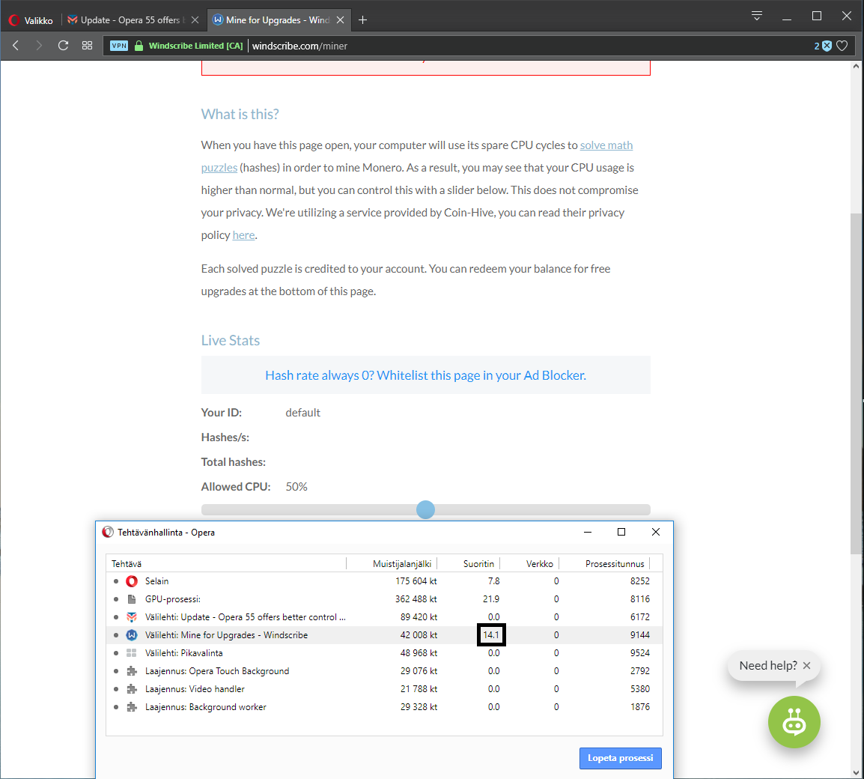The image size is (864, 779).
Task: Select the Mine for Upgrades tab
Action: (272, 20)
